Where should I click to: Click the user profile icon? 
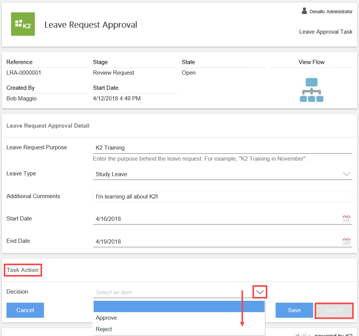click(304, 11)
